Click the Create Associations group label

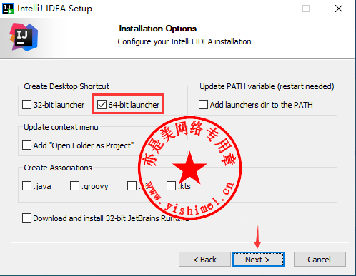pos(58,168)
